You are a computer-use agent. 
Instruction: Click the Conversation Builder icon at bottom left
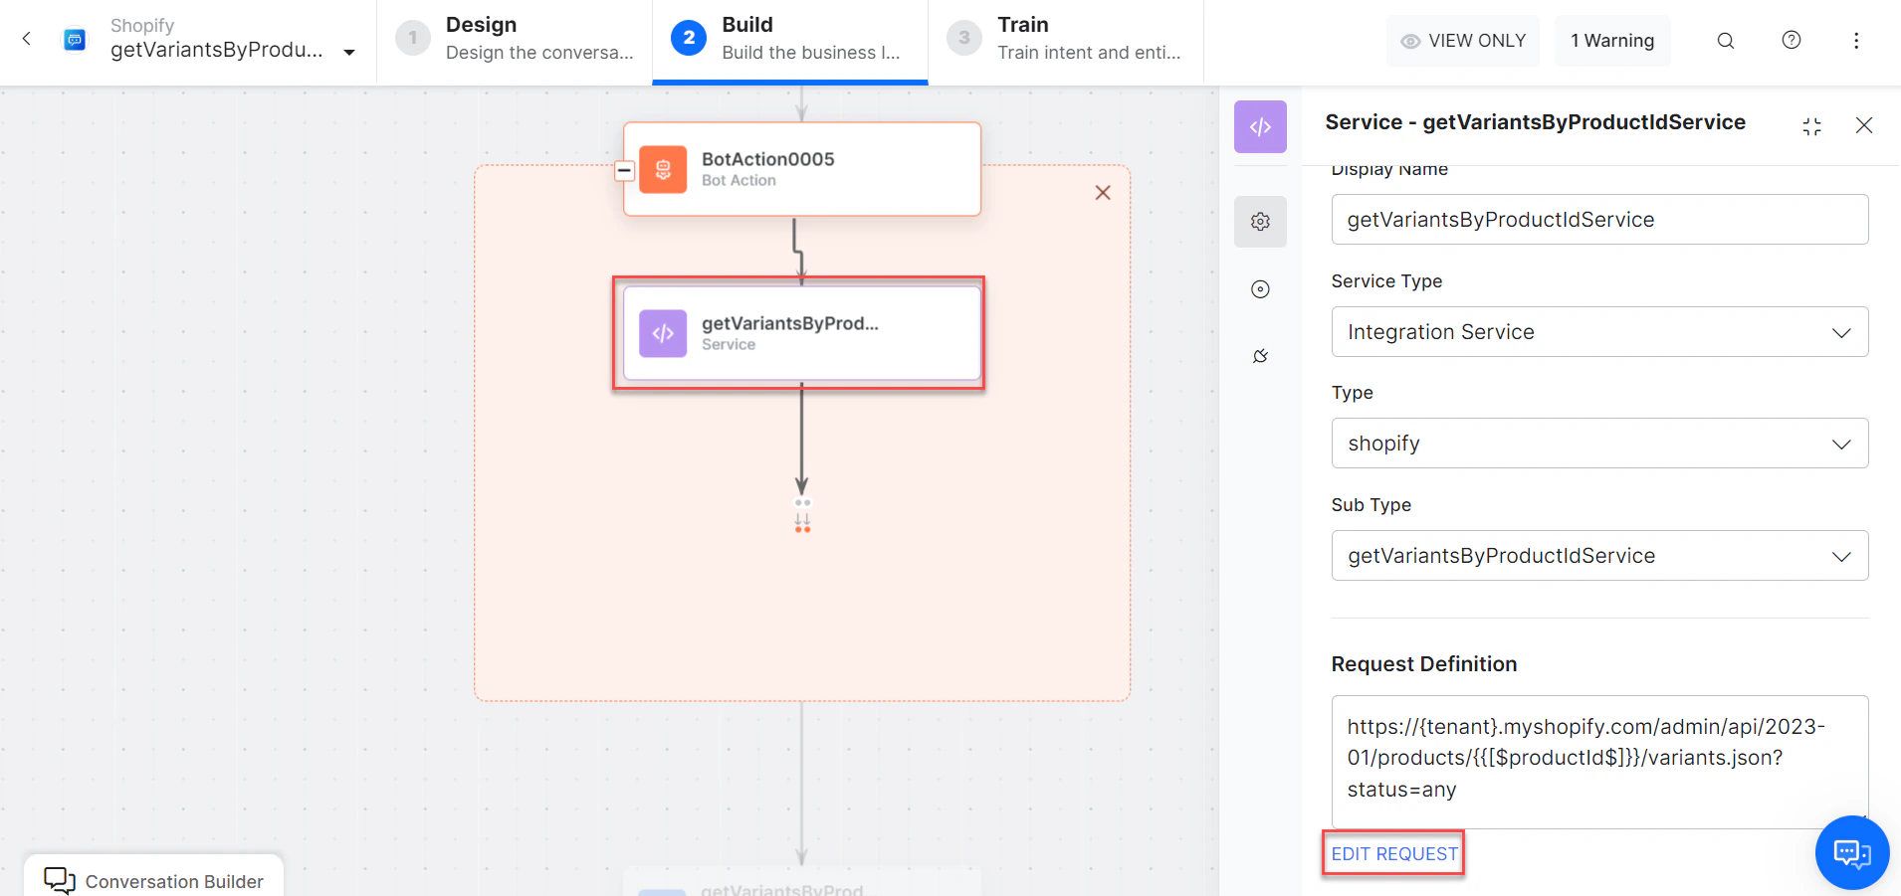pyautogui.click(x=59, y=879)
